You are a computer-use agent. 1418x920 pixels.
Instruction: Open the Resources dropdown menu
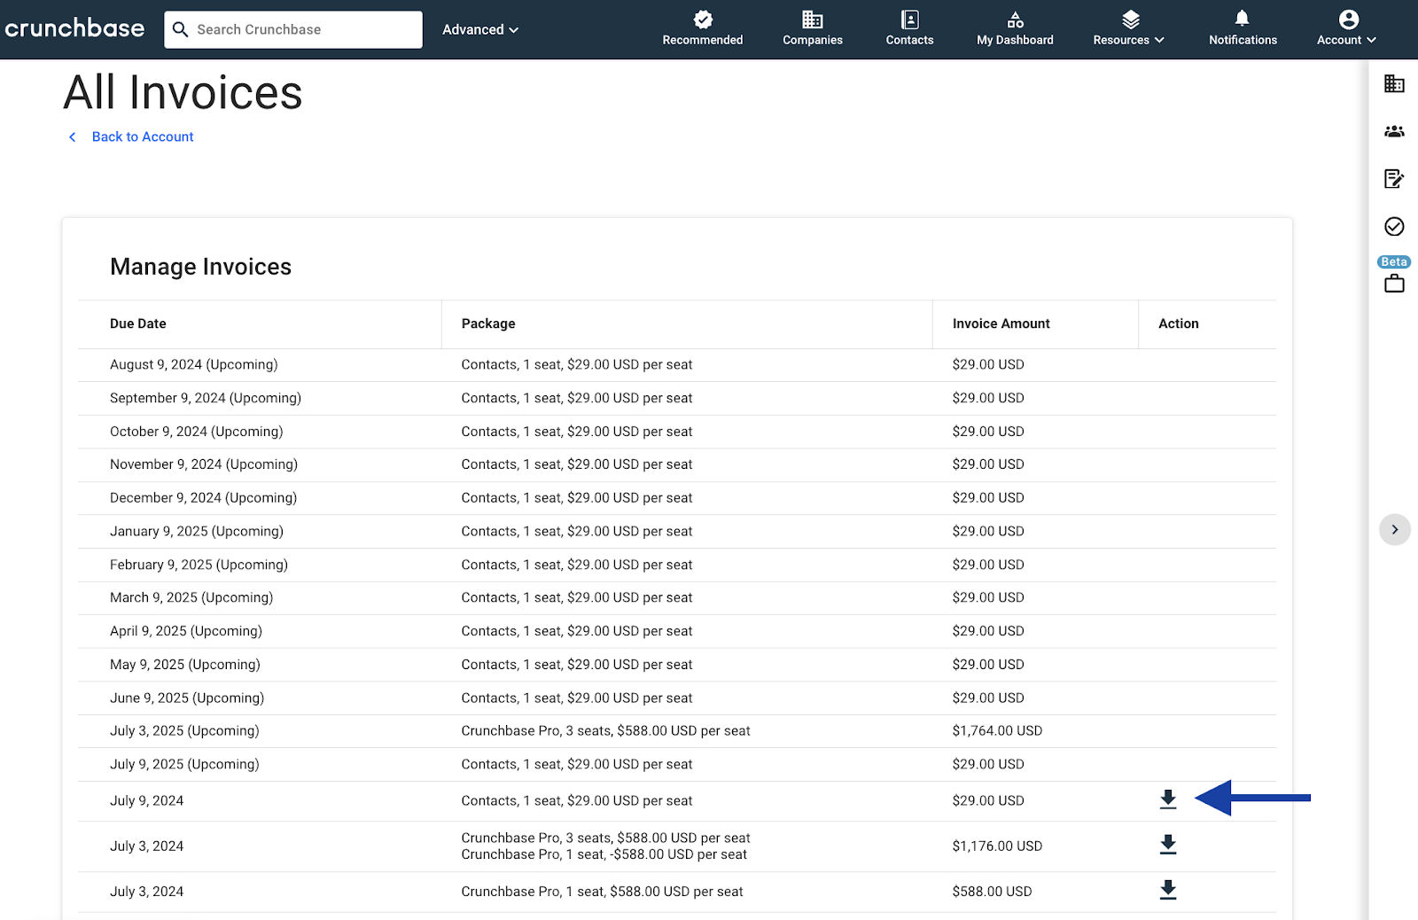[x=1127, y=39]
